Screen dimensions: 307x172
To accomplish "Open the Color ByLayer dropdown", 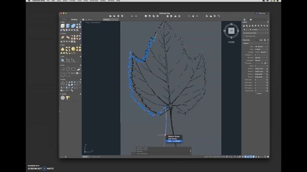I will pos(261,47).
